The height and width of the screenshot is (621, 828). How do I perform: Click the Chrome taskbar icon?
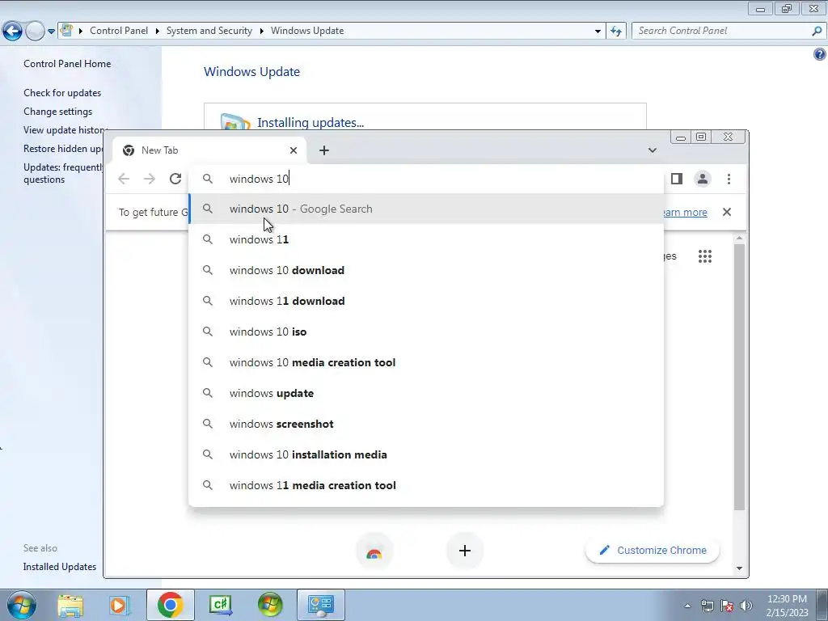tap(170, 605)
